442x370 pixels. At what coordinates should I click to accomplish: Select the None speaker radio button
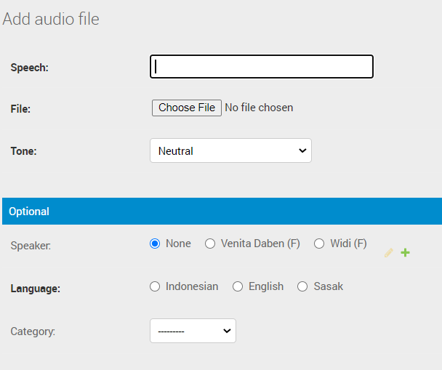click(x=155, y=244)
